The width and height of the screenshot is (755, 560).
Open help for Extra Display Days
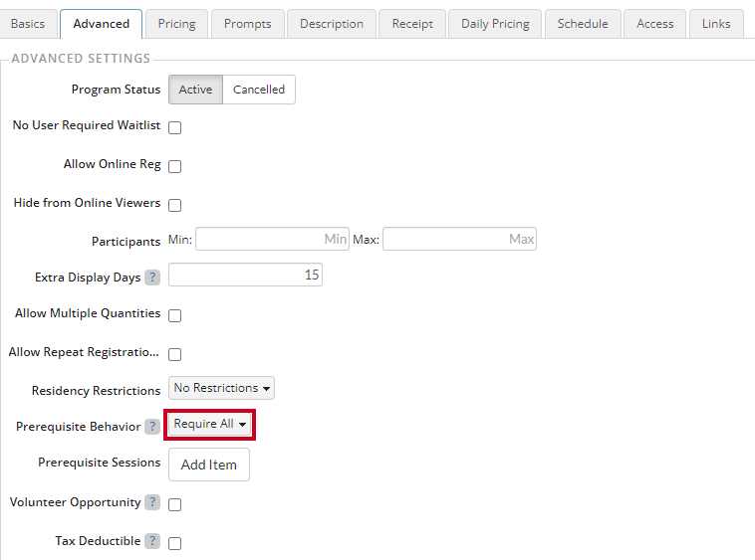pos(152,278)
